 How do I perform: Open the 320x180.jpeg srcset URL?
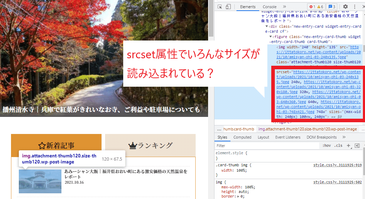(318, 87)
